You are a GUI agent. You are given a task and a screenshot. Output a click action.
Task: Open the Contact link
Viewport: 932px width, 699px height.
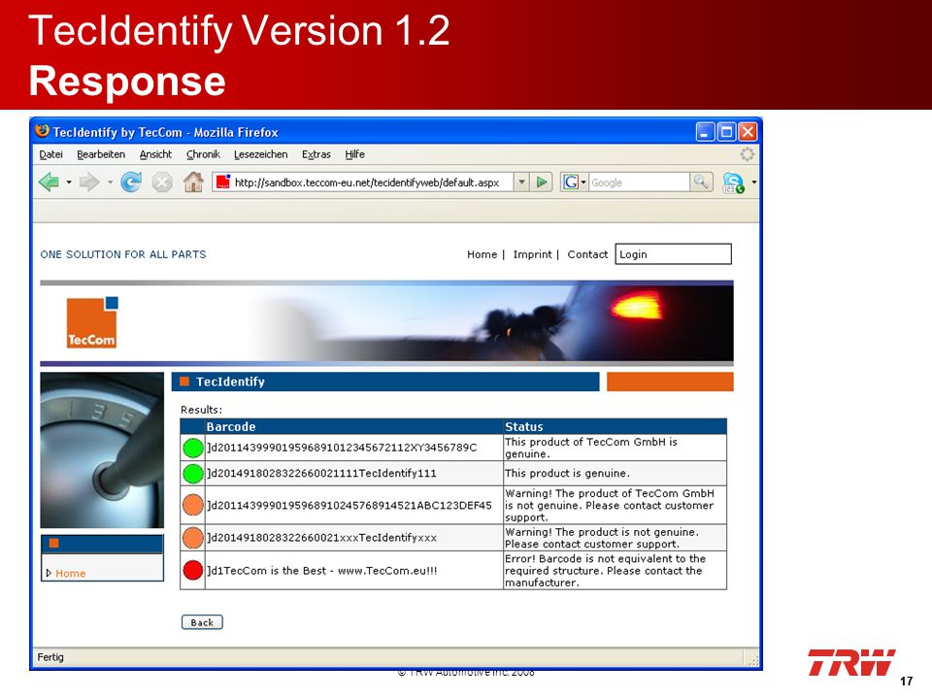click(587, 254)
